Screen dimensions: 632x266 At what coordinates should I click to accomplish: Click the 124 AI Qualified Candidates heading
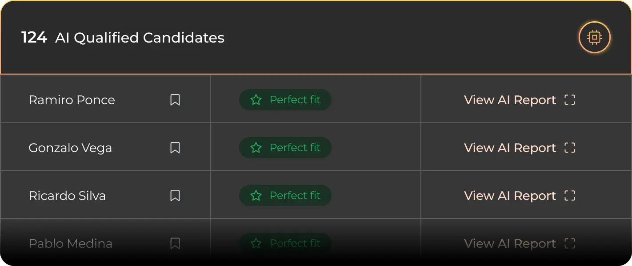click(123, 38)
